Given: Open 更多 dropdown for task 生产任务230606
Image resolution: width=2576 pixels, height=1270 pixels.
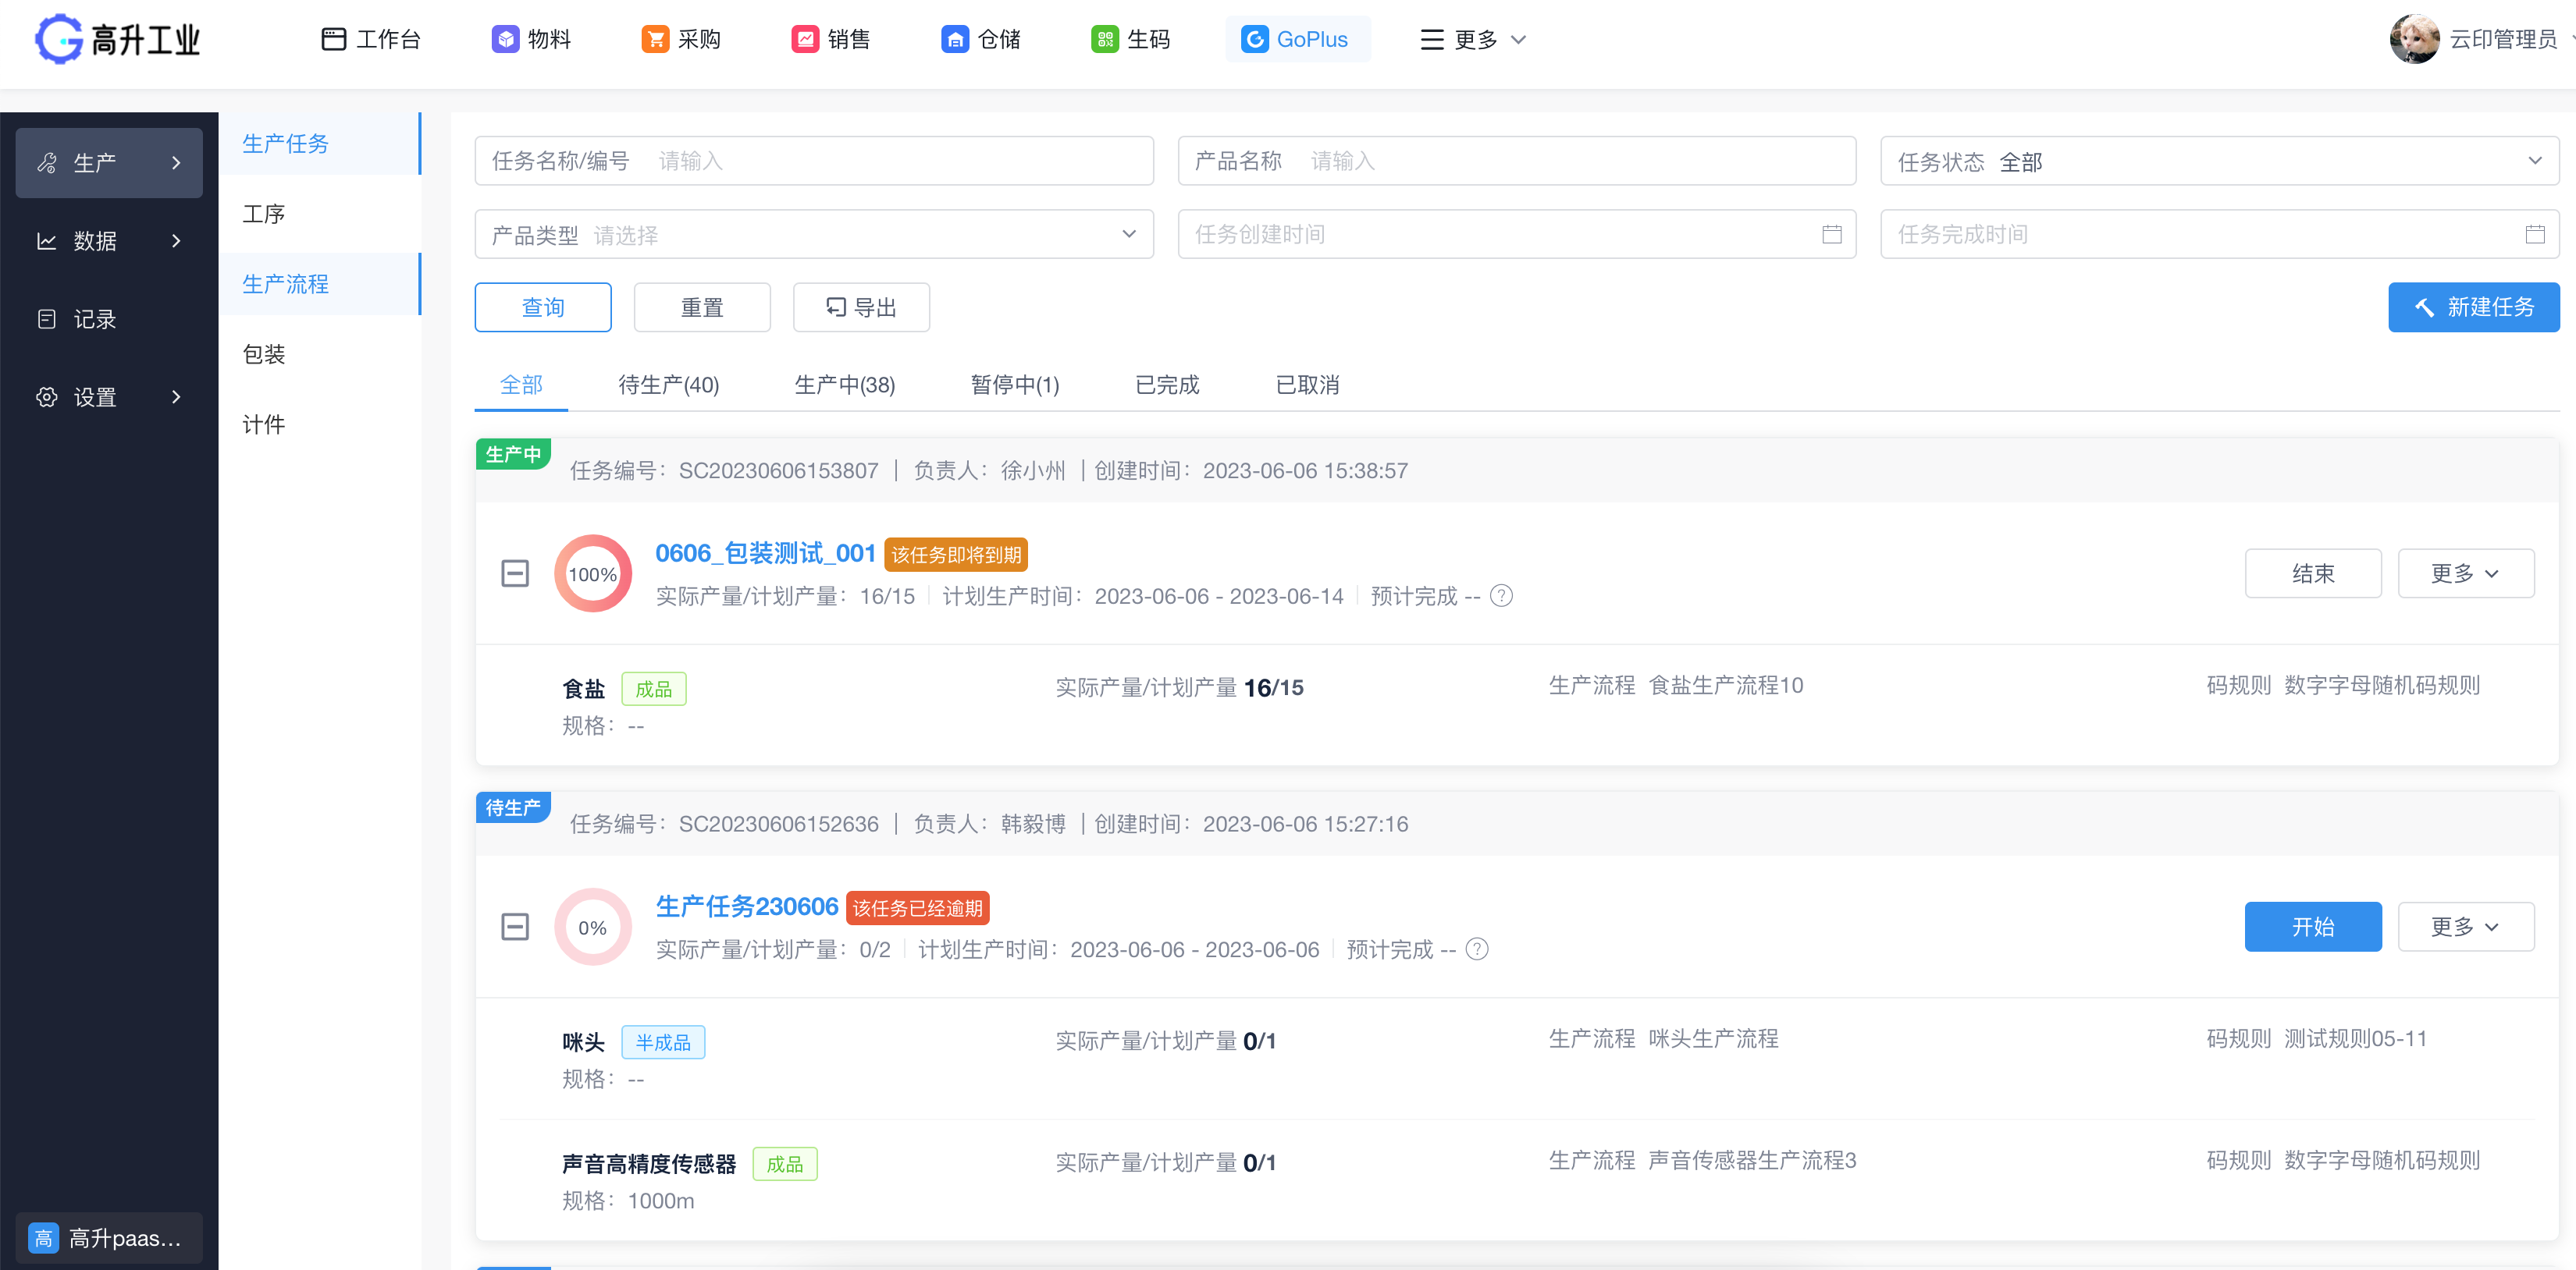Looking at the screenshot, I should tap(2465, 928).
